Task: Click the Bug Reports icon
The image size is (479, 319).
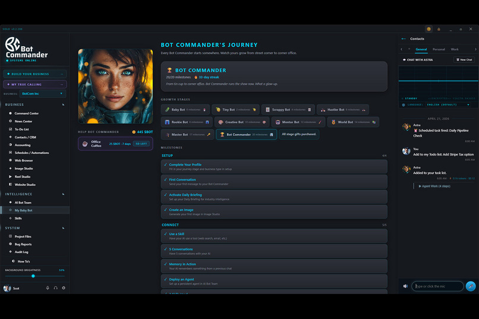Action: pos(10,244)
